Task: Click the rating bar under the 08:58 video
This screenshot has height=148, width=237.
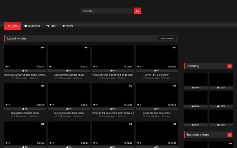Action: pos(157,109)
